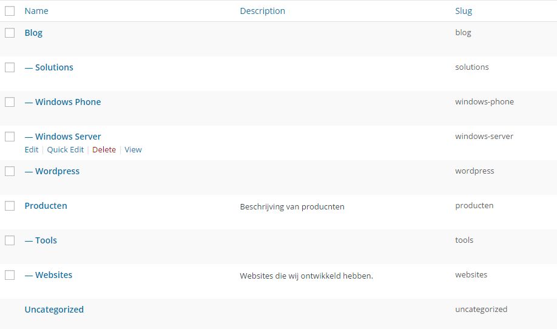The image size is (557, 329).
Task: Check the Wordpress category checkbox
Action: [x=10, y=171]
